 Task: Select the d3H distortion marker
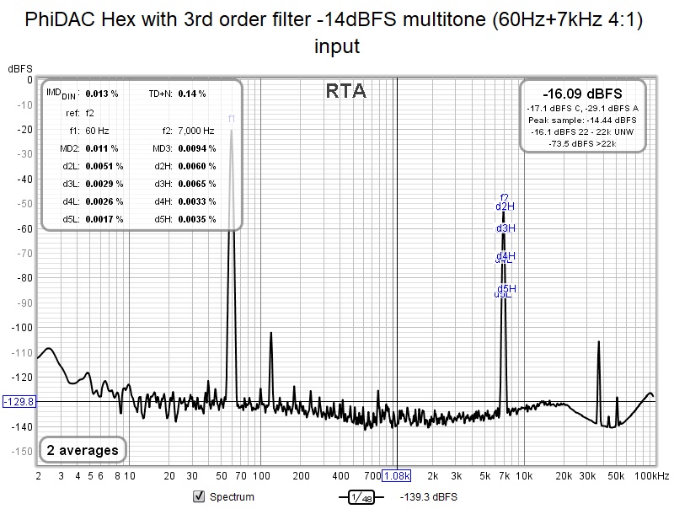[x=505, y=228]
